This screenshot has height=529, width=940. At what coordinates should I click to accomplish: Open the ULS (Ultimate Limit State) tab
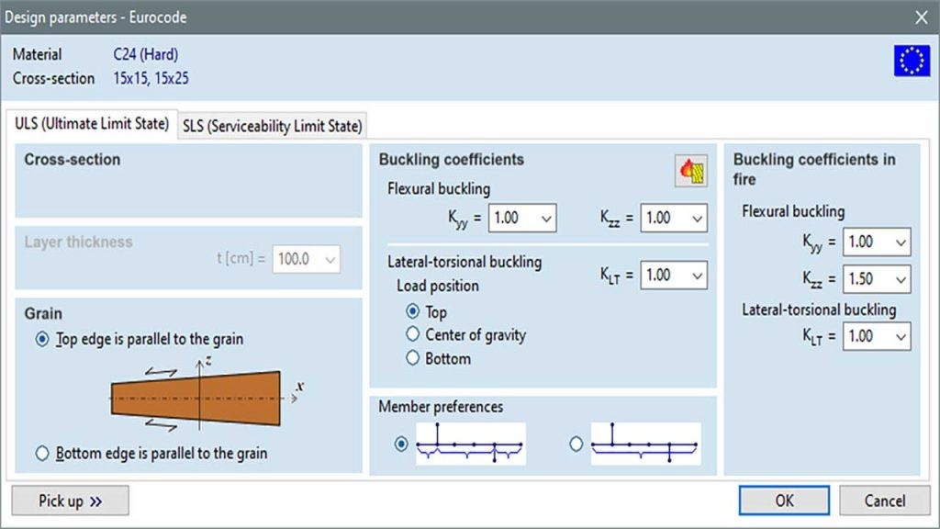(x=92, y=124)
